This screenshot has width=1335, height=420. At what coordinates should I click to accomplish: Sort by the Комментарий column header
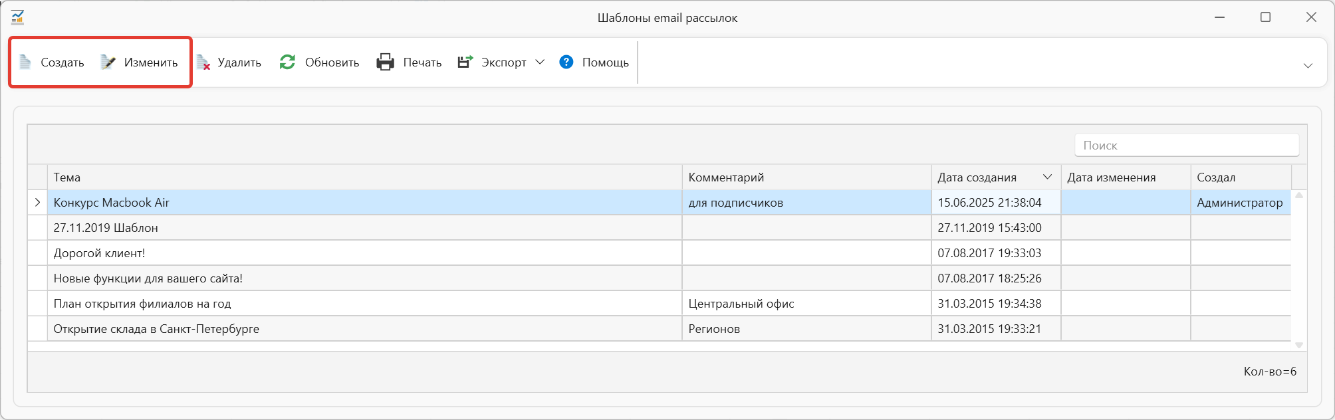point(806,177)
